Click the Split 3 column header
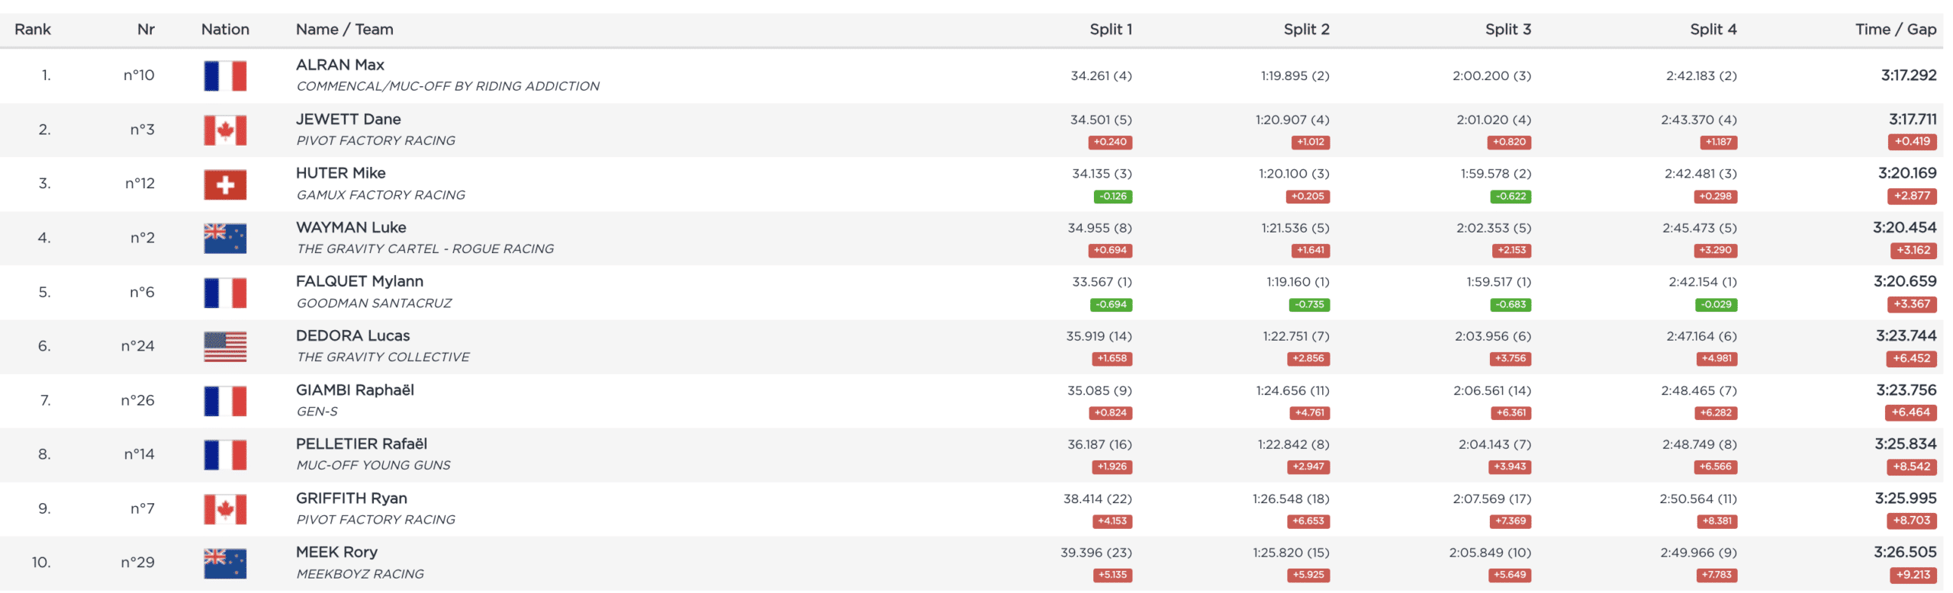Image resolution: width=1953 pixels, height=593 pixels. pyautogui.click(x=1507, y=30)
